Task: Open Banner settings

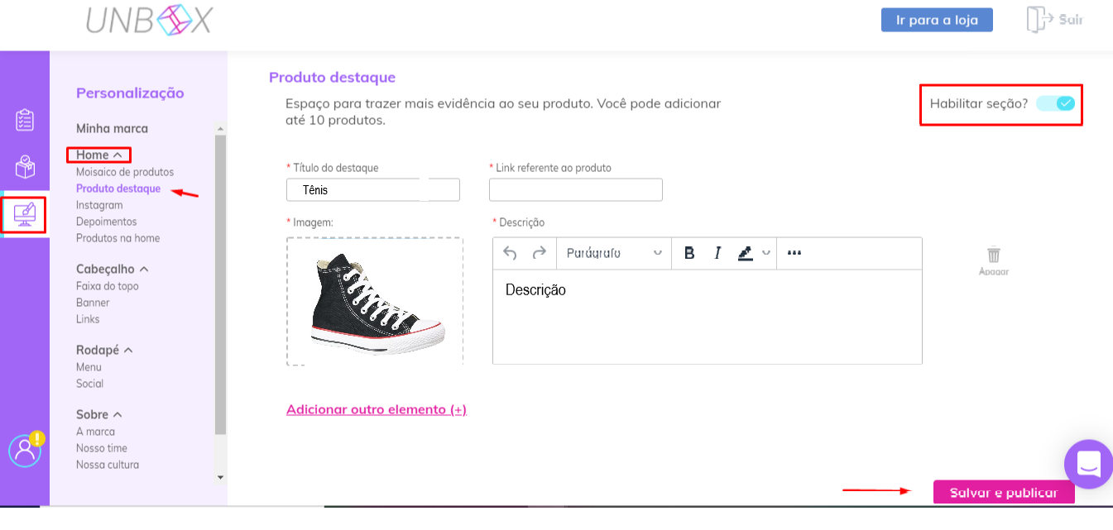Action: click(93, 303)
